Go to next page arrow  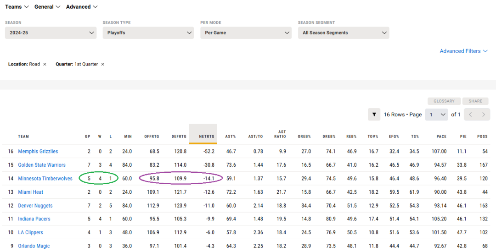tap(483, 115)
